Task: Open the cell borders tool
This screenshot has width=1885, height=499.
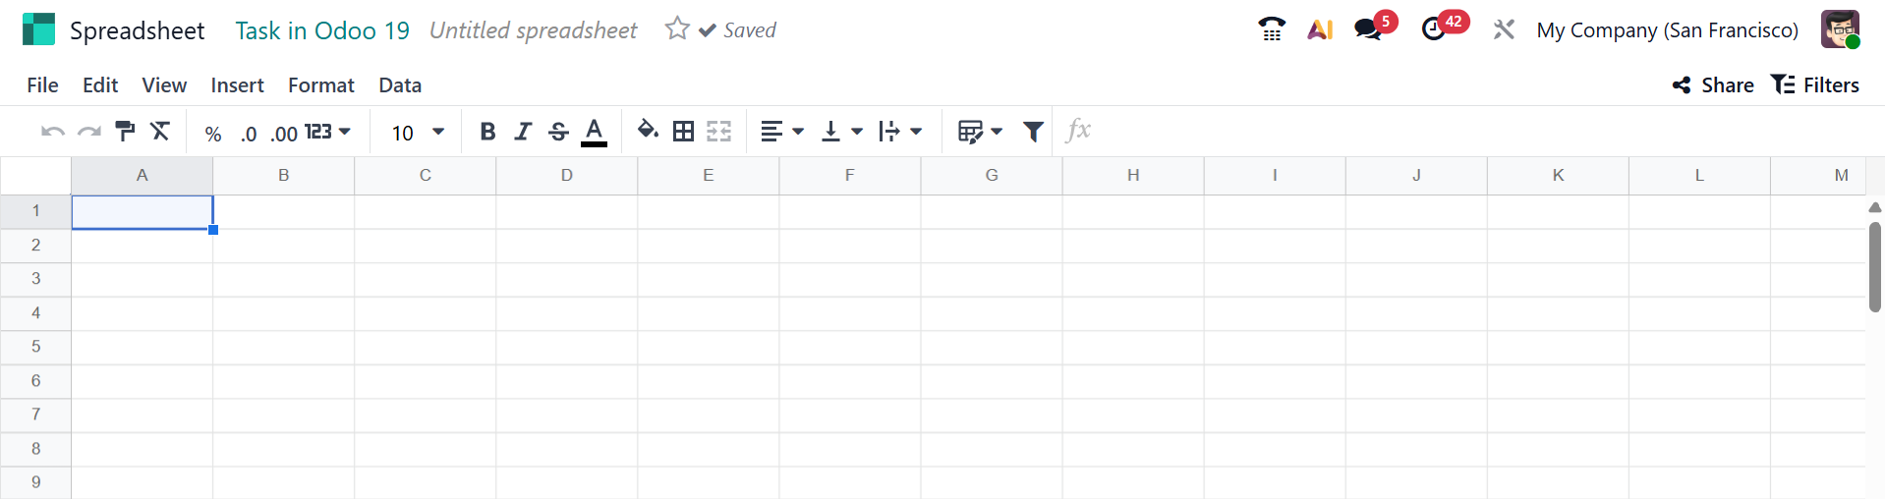Action: coord(683,132)
